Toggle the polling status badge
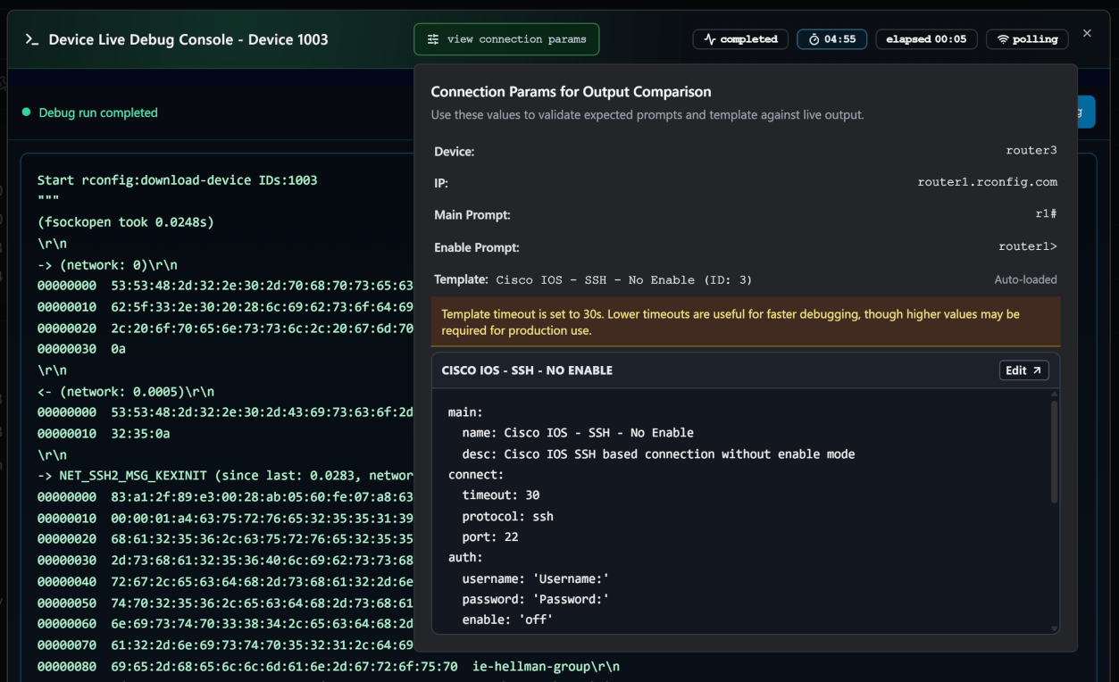The height and width of the screenshot is (682, 1119). coord(1027,38)
